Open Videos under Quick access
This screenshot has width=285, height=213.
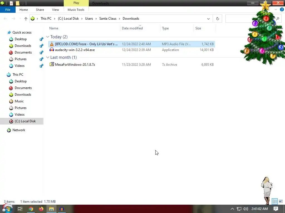(19, 66)
